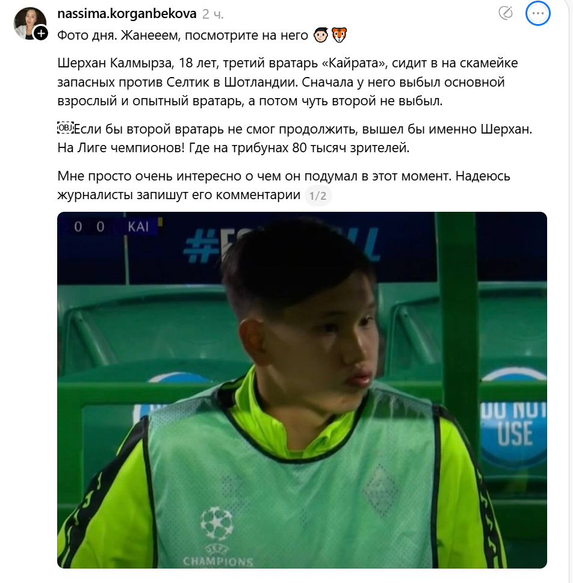Click the paragraph starting 'Шерхан Калмырза, 18 лет'
573x583 pixels.
[287, 82]
